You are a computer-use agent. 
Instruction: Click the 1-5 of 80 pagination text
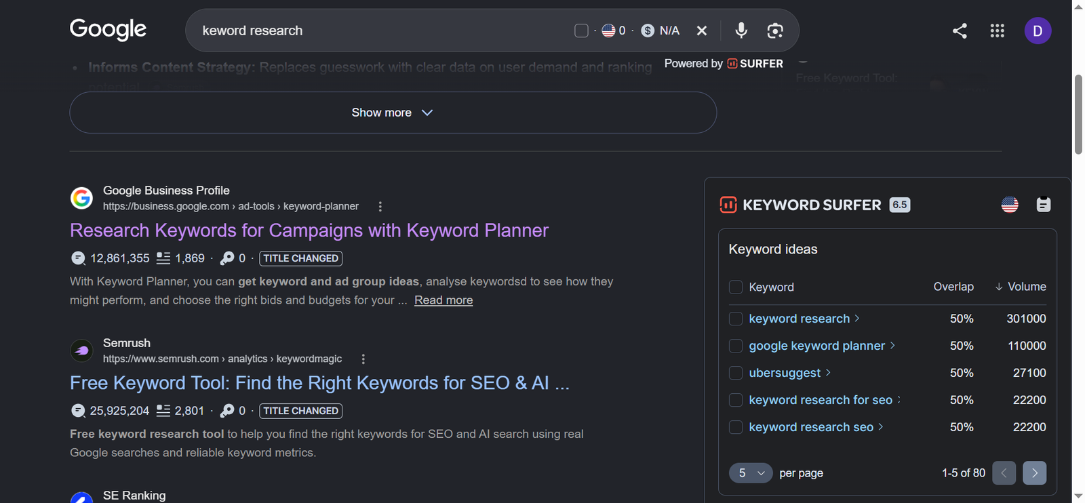pyautogui.click(x=963, y=473)
